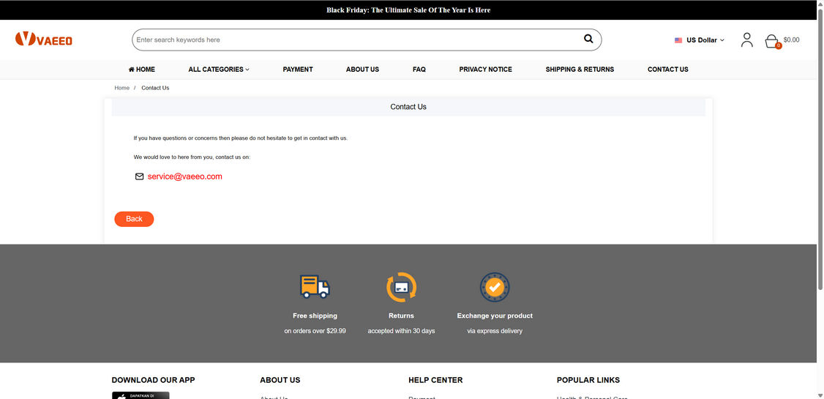Image resolution: width=824 pixels, height=399 pixels.
Task: Click the free shipping truck icon
Action: coord(315,287)
